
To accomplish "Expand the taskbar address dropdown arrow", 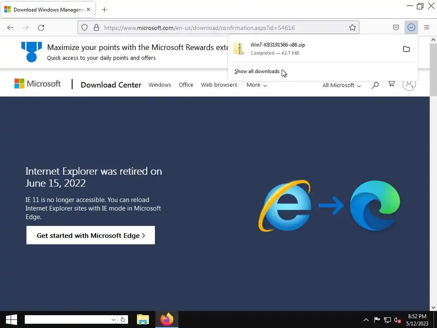I will pyautogui.click(x=114, y=319).
